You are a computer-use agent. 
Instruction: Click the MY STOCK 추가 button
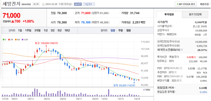click(186, 4)
